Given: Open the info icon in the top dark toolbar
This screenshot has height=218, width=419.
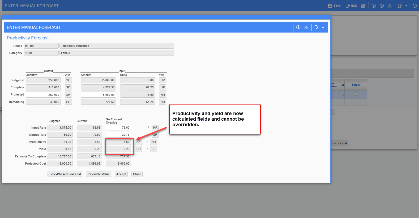Looking at the screenshot, I should [374, 6].
